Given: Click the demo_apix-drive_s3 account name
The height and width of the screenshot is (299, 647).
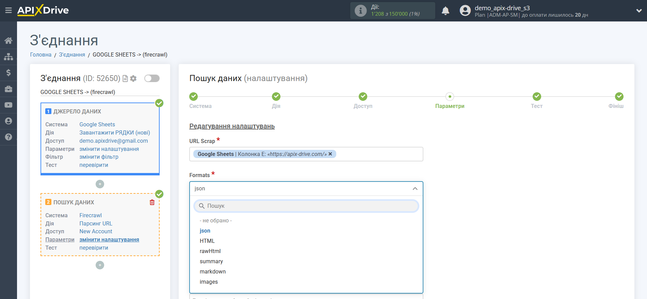Looking at the screenshot, I should tap(502, 8).
